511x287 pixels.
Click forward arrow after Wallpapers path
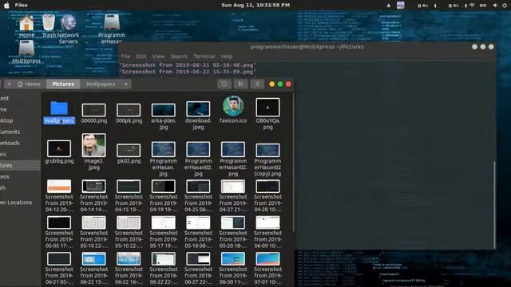coord(126,84)
